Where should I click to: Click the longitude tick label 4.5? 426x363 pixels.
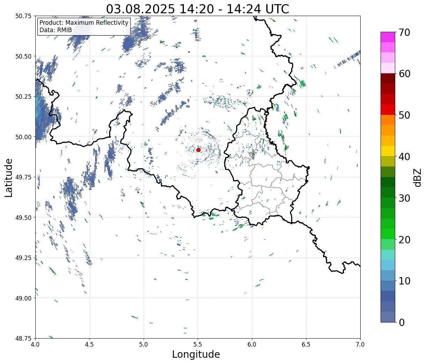point(89,344)
